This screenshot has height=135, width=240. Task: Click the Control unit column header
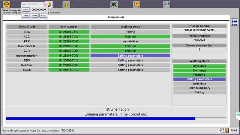pos(27,27)
